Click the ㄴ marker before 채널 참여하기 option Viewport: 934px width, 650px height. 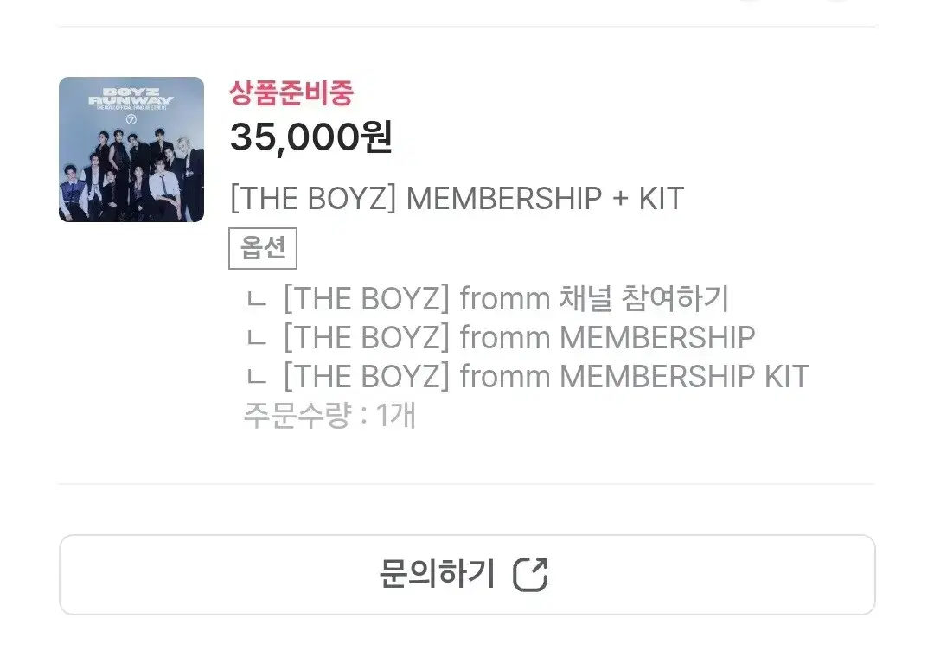(256, 299)
